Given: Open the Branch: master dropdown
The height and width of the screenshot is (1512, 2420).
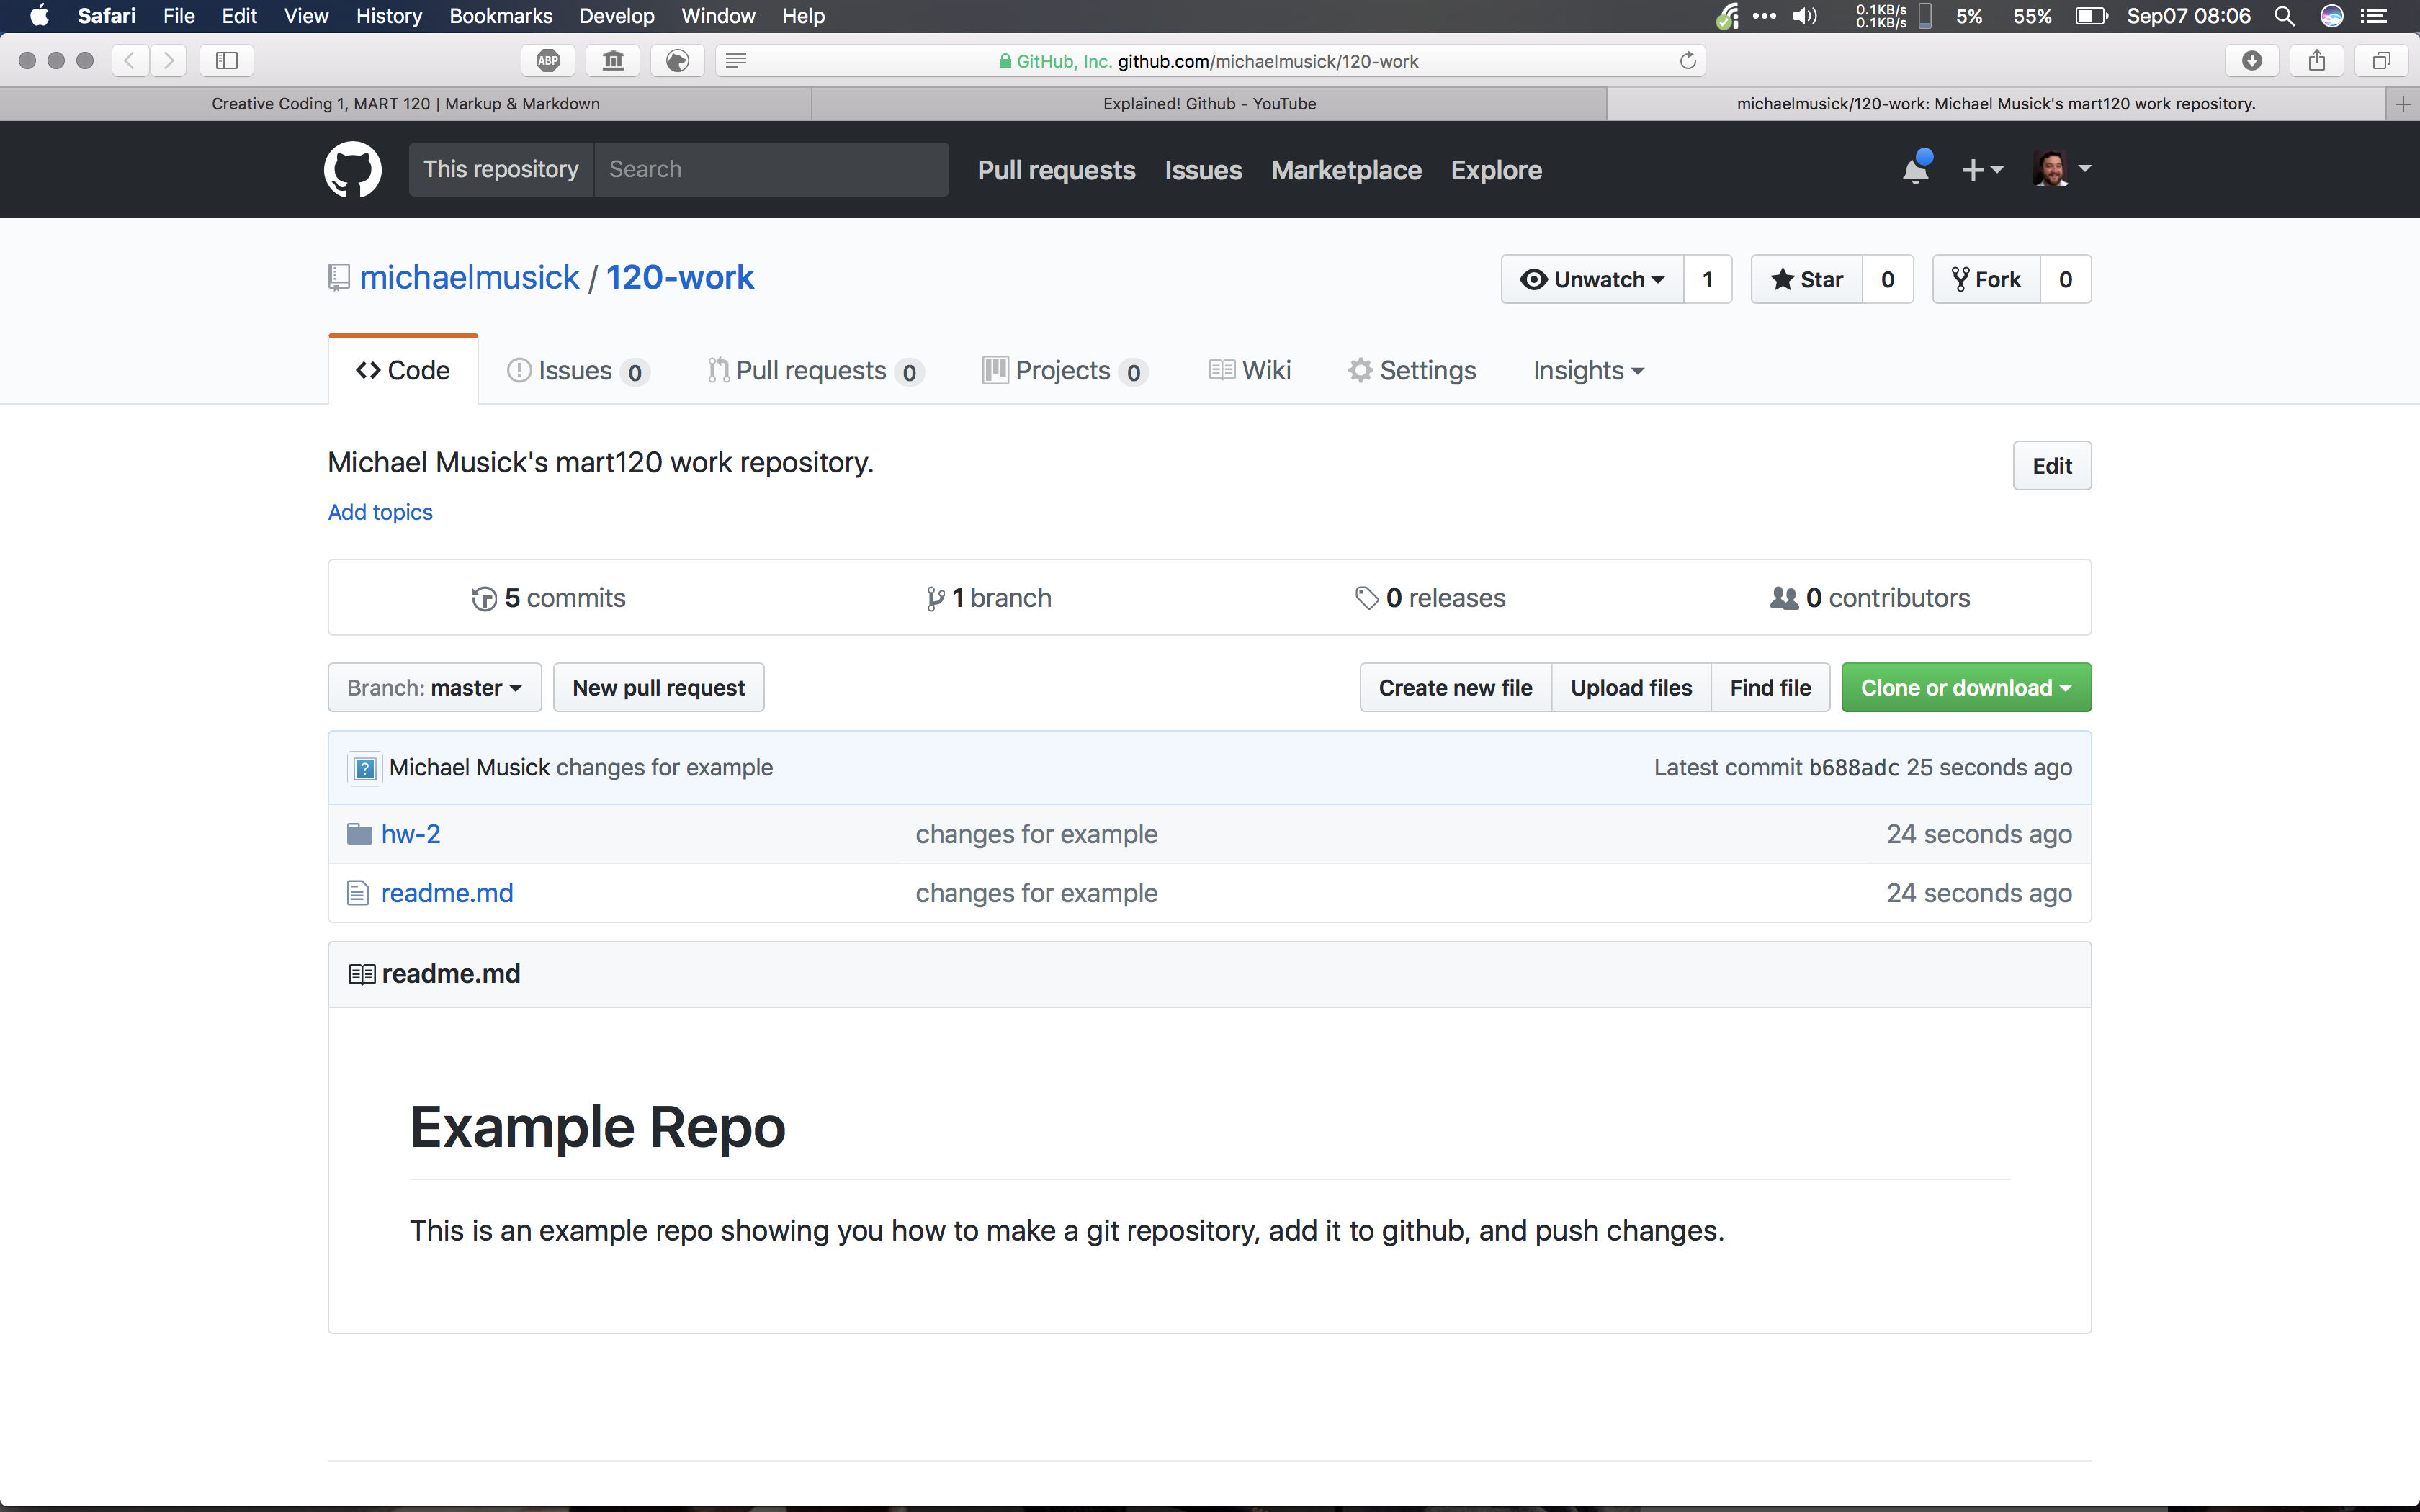Looking at the screenshot, I should coord(435,688).
